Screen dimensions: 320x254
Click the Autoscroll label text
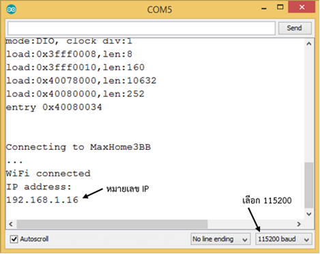(34, 239)
